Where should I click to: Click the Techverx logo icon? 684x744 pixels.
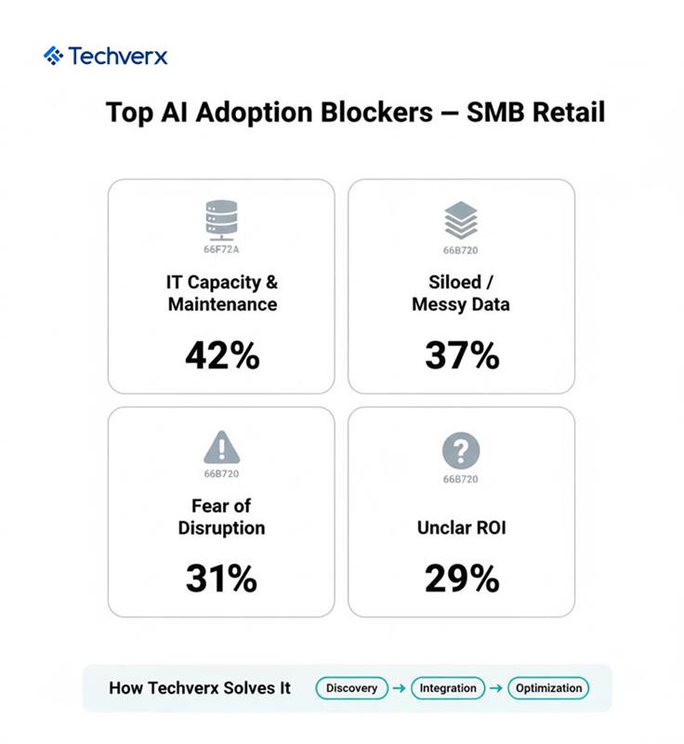pos(53,56)
